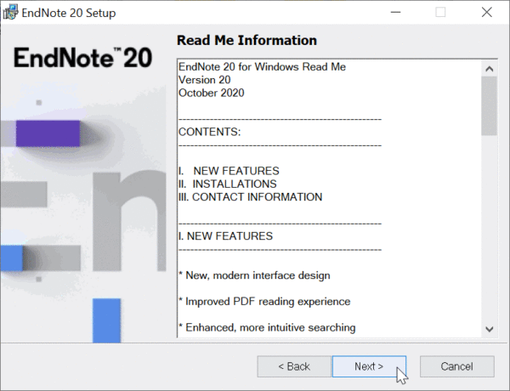Click the 'Version 20' line

click(205, 80)
